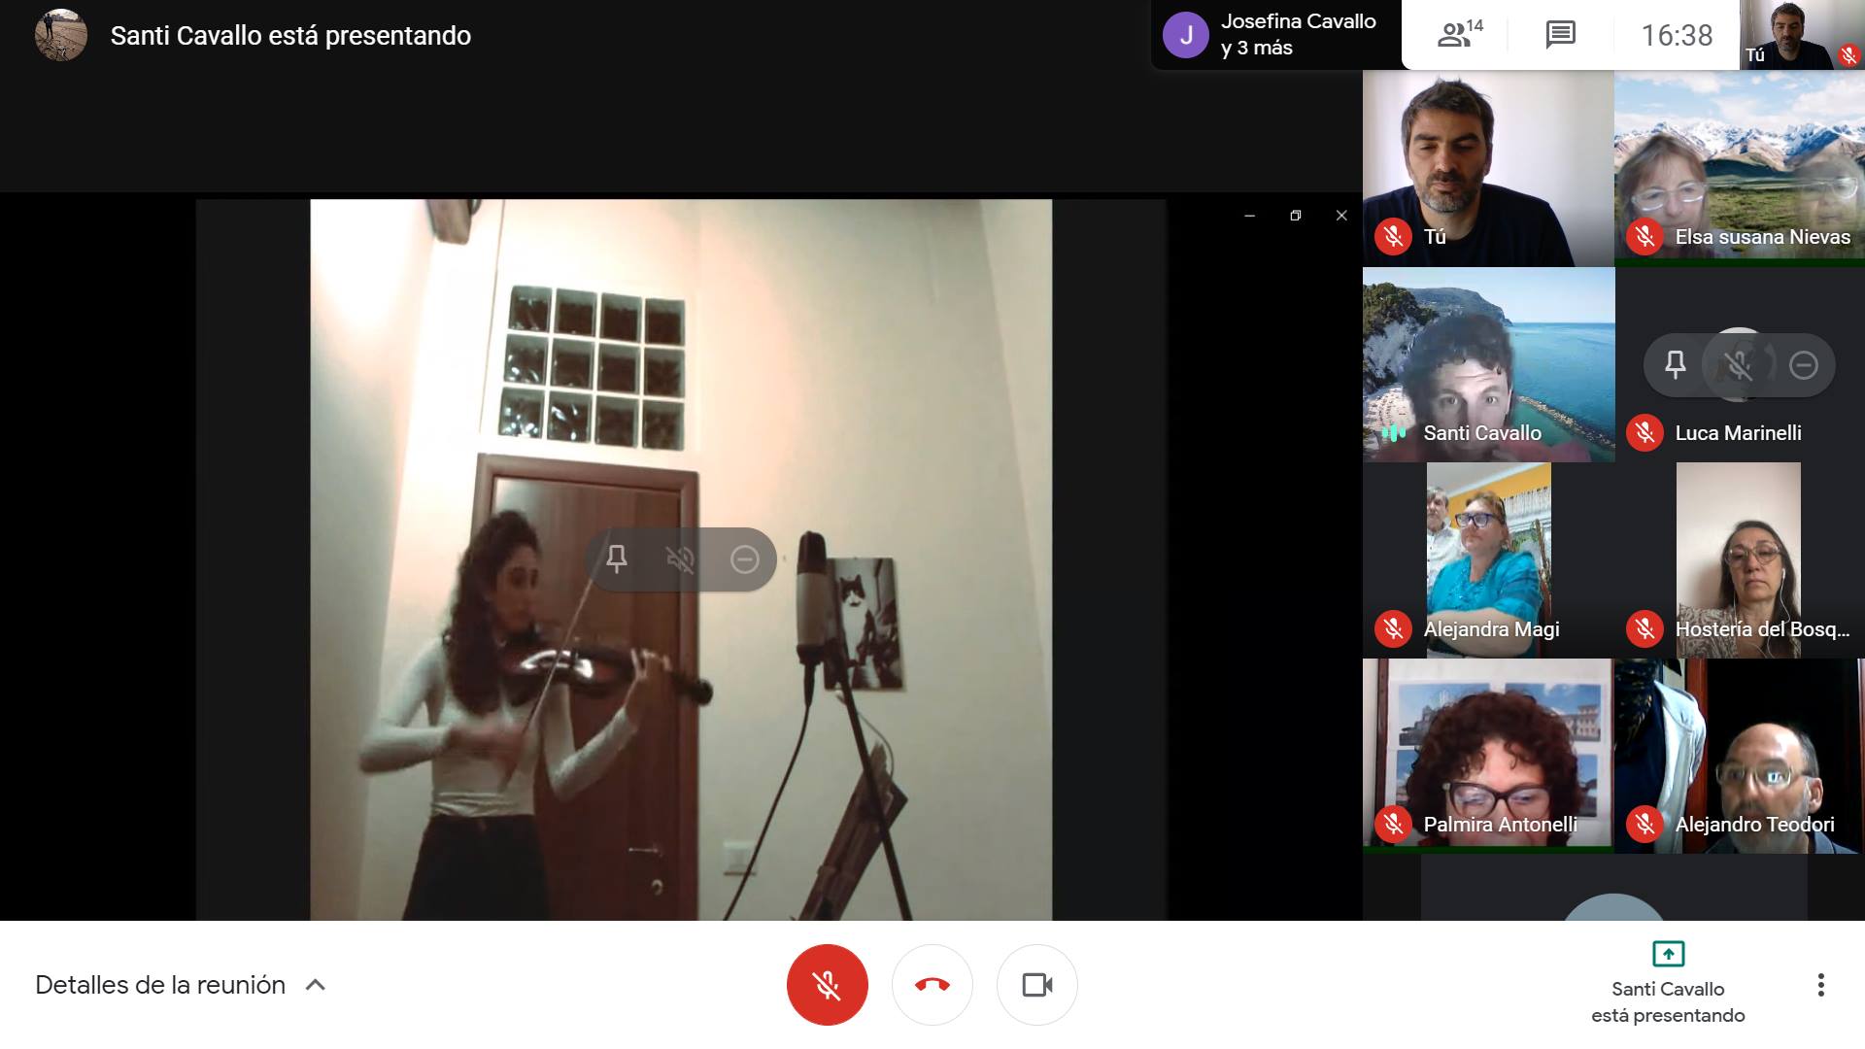Viewport: 1865px width, 1049px height.
Task: Select Elsa susana Nievas video tile
Action: pos(1740,168)
